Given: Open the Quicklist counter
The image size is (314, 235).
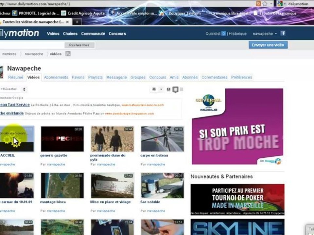Looking at the screenshot, I should click(216, 34).
